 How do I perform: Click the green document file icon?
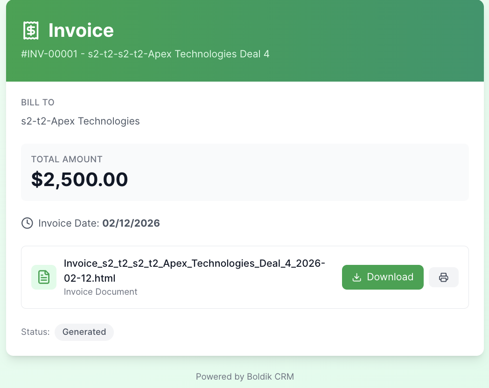[43, 277]
